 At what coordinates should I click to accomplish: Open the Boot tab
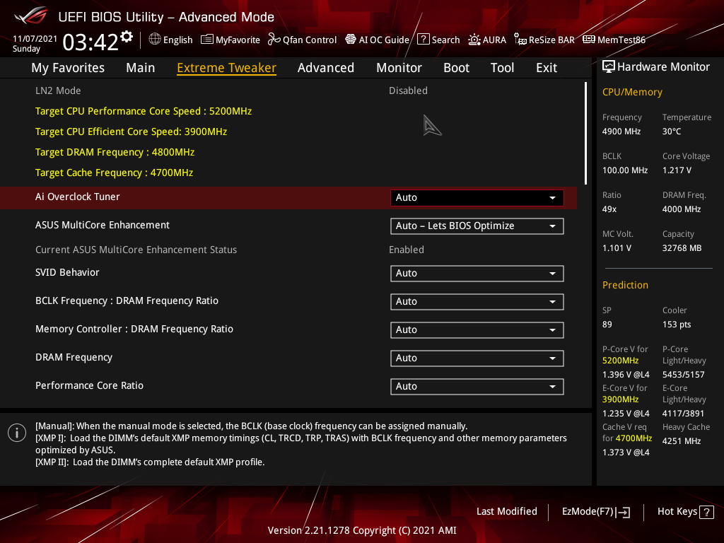coord(456,68)
